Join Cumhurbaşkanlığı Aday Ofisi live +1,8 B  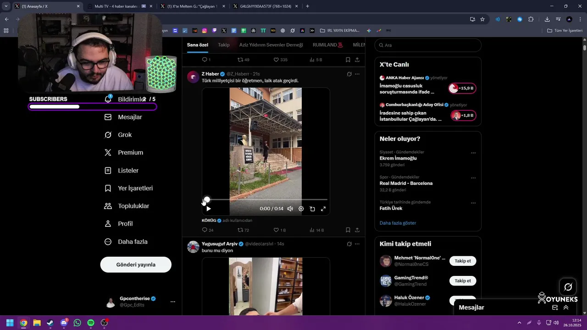463,115
